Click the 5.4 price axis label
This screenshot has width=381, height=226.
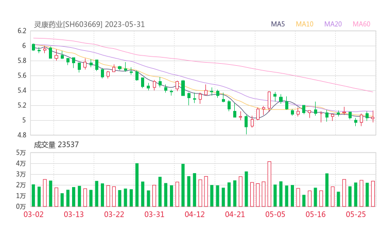(22, 91)
